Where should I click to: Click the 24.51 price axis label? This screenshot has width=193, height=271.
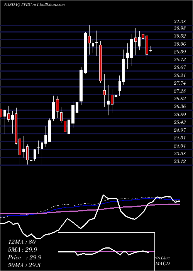[180, 138]
